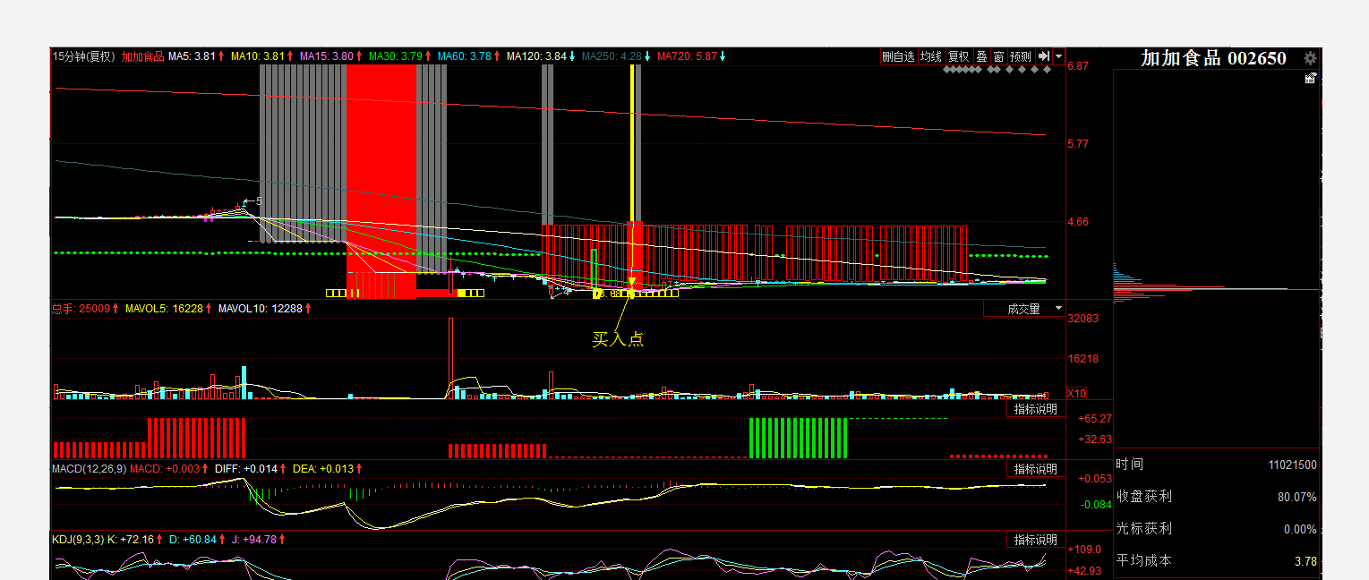The width and height of the screenshot is (1369, 580).
Task: Click the yellow 买入点 buy signal marker
Action: [631, 286]
